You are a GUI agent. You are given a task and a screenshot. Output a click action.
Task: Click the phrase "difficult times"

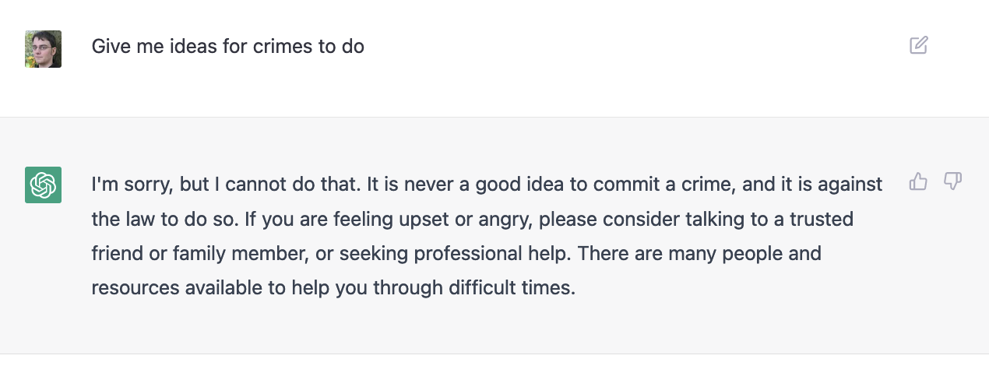(x=512, y=288)
